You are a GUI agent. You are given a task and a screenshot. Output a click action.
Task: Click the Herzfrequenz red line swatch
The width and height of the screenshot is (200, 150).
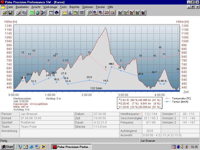pyautogui.click(x=139, y=114)
